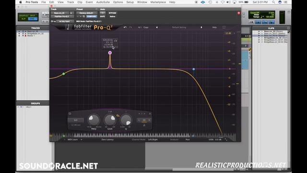Image resolution: width=307 pixels, height=173 pixels.
Task: Click the 100% gain scale value
Action: click(211, 140)
